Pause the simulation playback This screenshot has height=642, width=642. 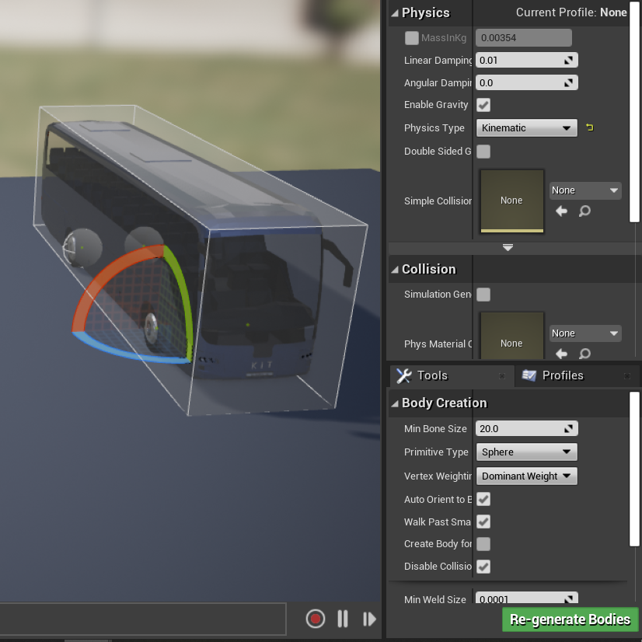pyautogui.click(x=343, y=619)
